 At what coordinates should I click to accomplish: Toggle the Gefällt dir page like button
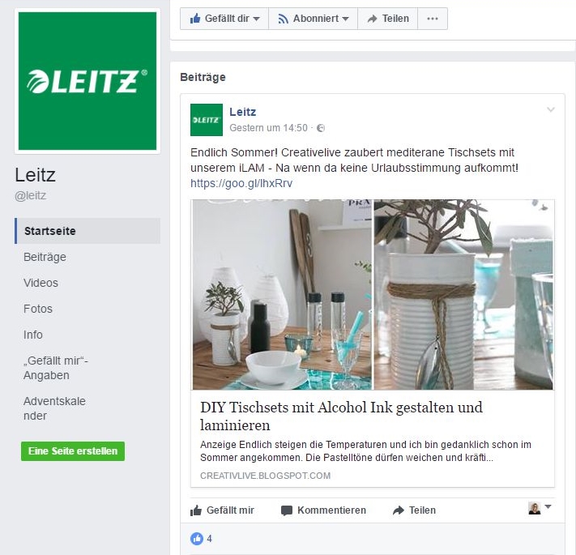tap(224, 19)
